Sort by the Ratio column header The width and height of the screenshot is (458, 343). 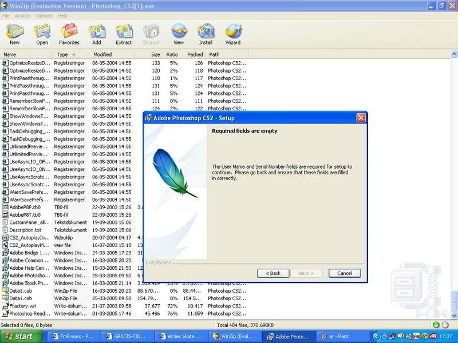pyautogui.click(x=171, y=54)
